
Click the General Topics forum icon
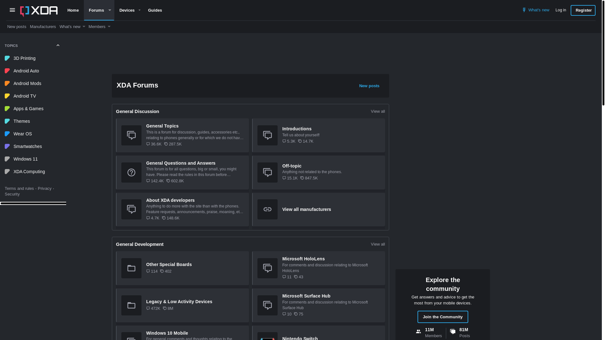coord(131,135)
